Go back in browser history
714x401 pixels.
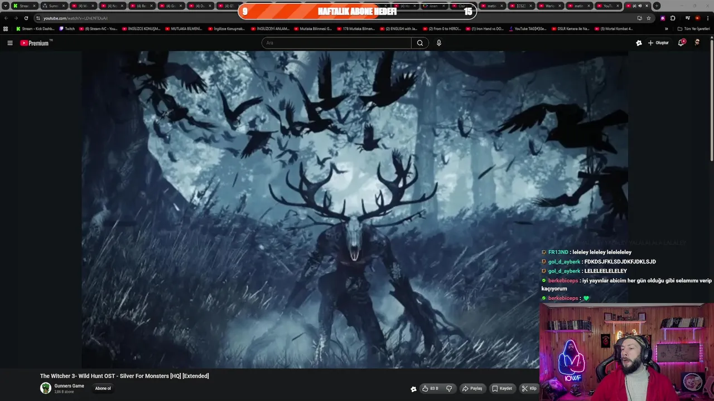click(x=6, y=18)
